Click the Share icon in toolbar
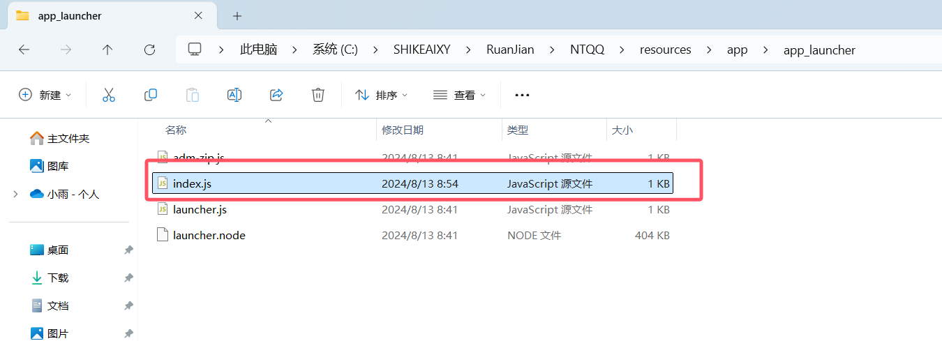Viewport: 942px width, 341px height. pyautogui.click(x=276, y=95)
